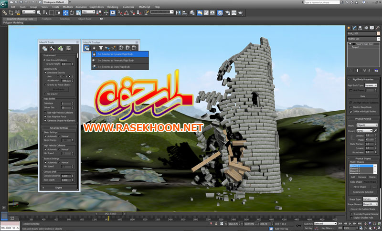Open the Create panel star icon

349,28
